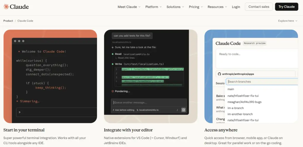Click the Integrate with your editor heading
303x147 pixels.
128,130
